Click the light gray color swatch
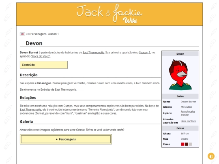 [190, 144]
